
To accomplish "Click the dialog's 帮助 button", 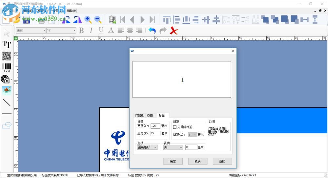I will coord(222,161).
